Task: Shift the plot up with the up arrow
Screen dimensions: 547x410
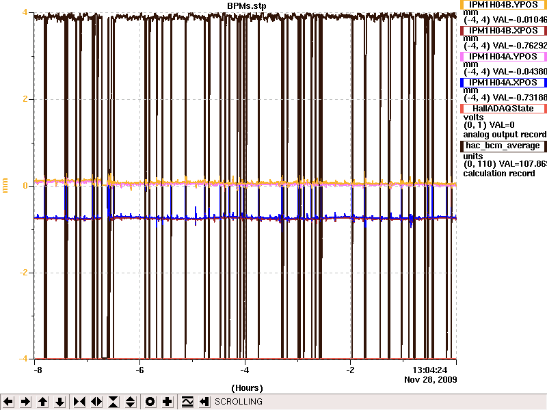Action: pyautogui.click(x=43, y=402)
